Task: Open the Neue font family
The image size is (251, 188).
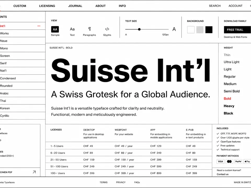Action: tap(22, 41)
